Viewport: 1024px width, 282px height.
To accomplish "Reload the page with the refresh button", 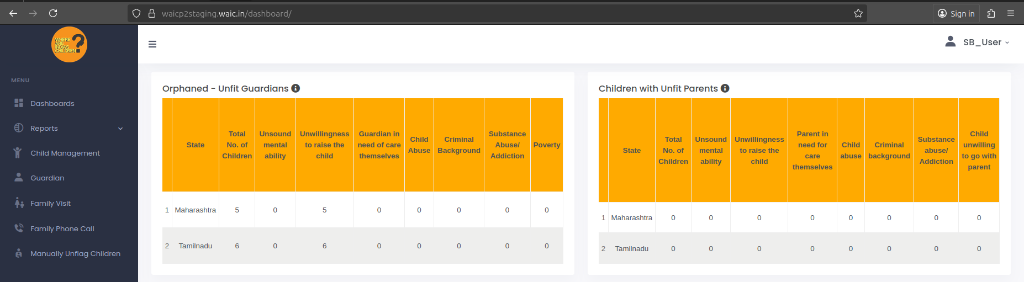I will [x=53, y=13].
